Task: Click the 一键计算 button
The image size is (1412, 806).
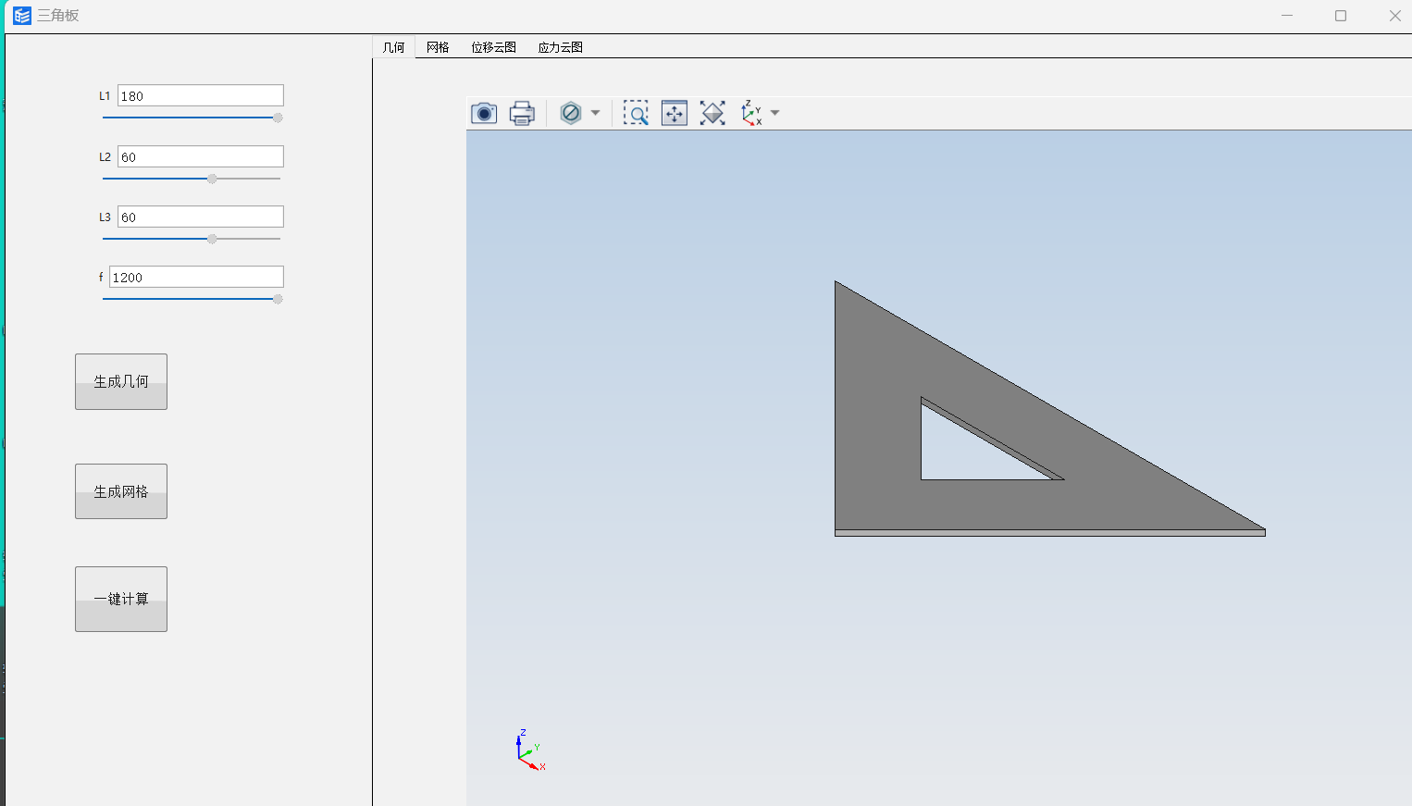Action: pos(121,599)
